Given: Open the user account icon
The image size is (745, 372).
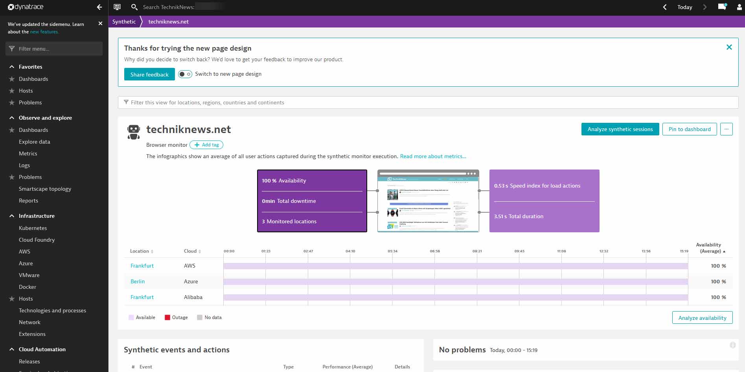Looking at the screenshot, I should click(739, 7).
